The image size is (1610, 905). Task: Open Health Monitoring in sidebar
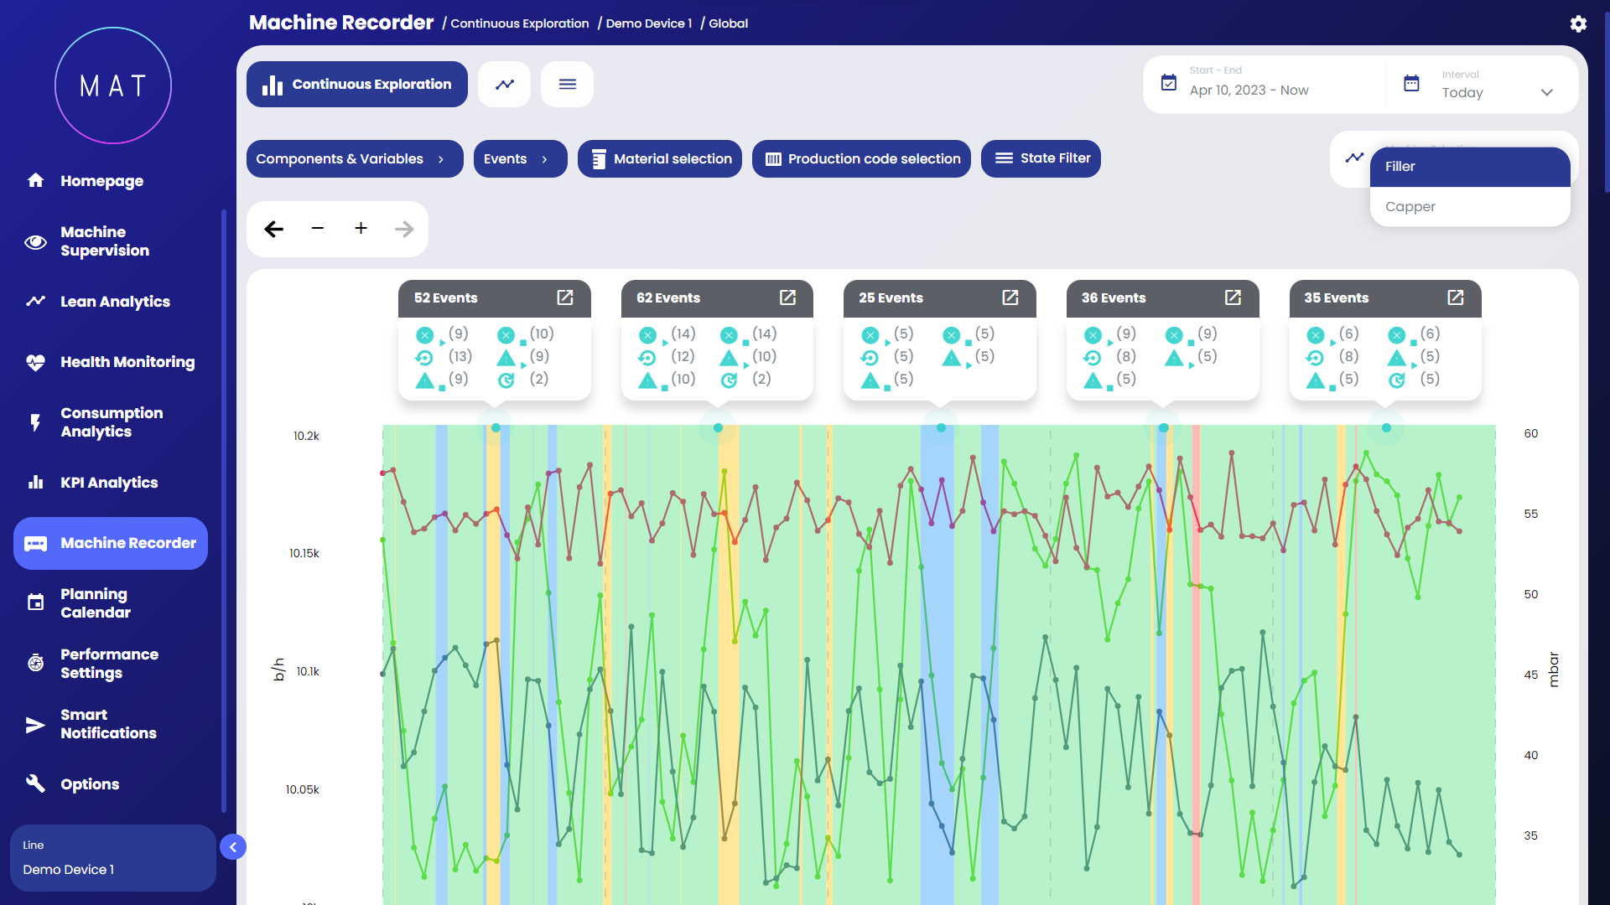pyautogui.click(x=127, y=362)
